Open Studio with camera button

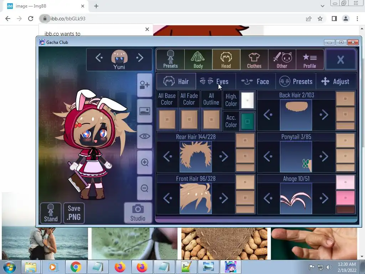pos(138,213)
